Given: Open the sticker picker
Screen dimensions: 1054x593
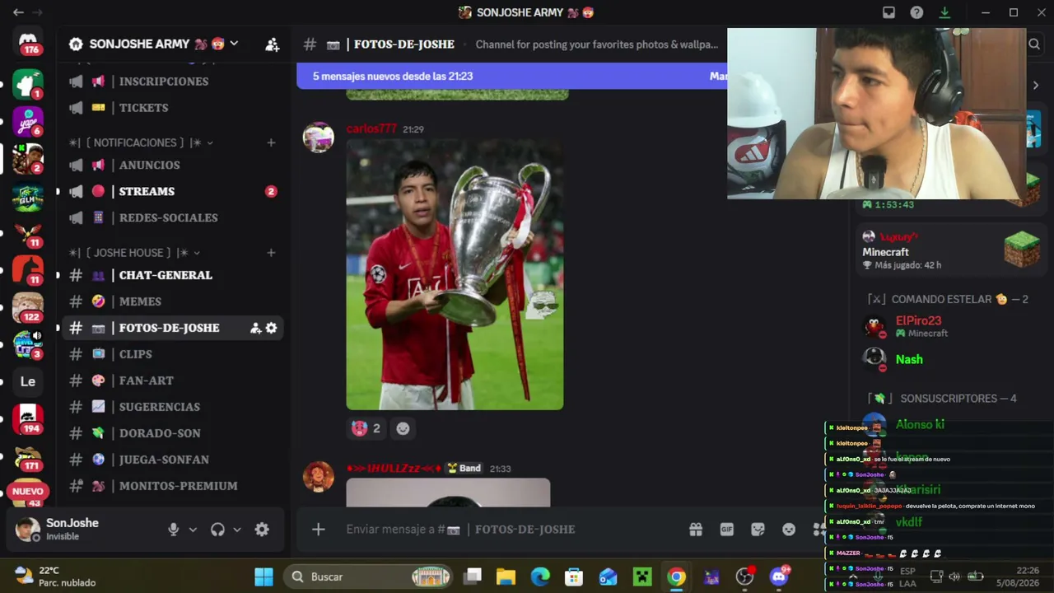Looking at the screenshot, I should (x=758, y=530).
